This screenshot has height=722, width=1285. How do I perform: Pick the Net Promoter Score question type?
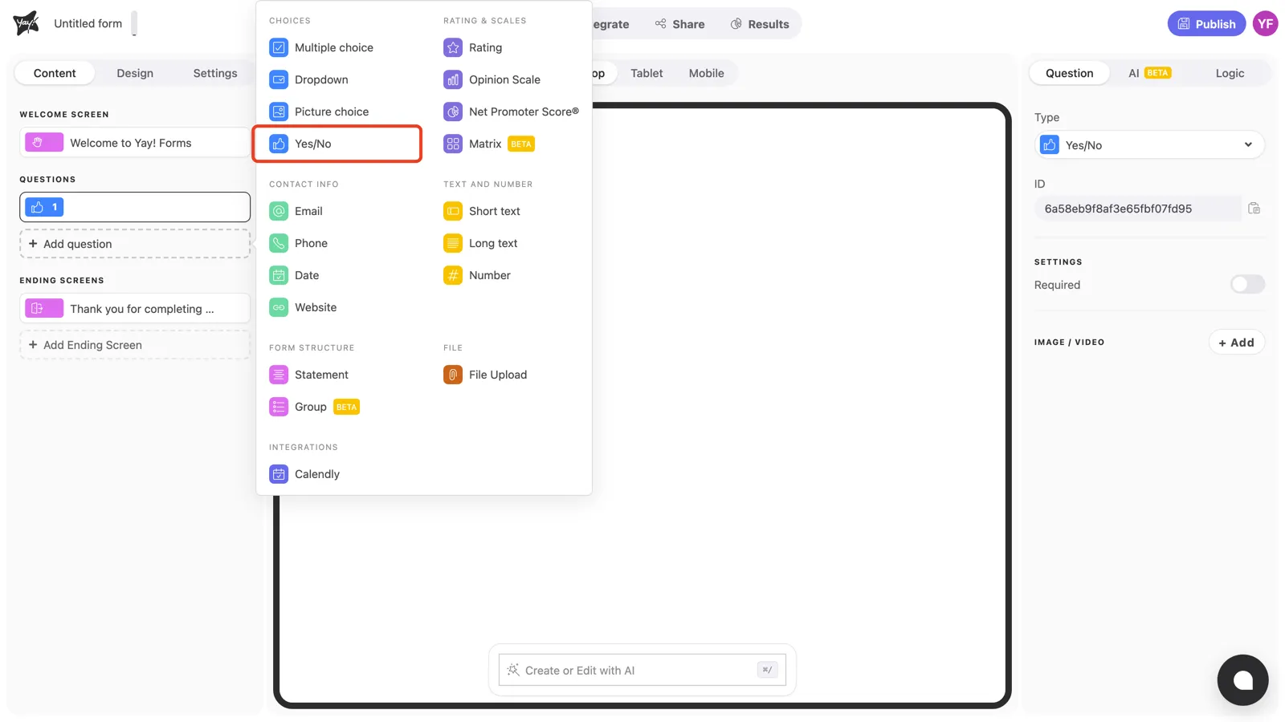512,112
